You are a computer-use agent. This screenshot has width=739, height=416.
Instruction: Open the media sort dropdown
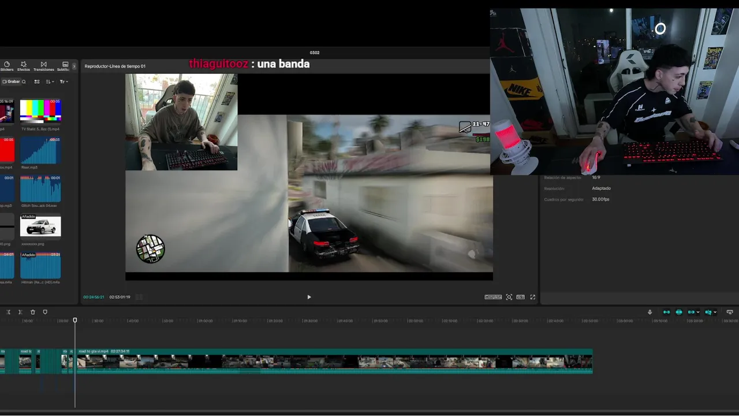(50, 81)
